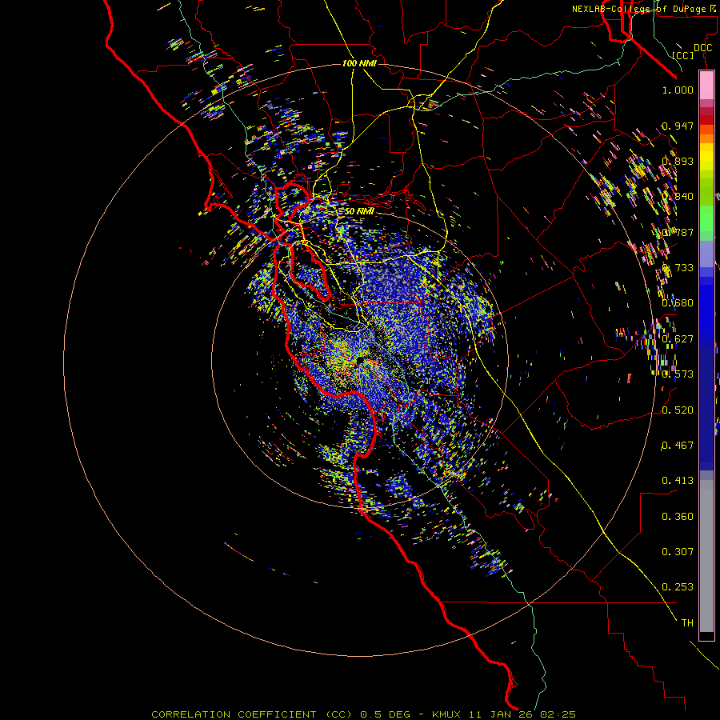Click the 1.000 value on the scale

point(678,90)
